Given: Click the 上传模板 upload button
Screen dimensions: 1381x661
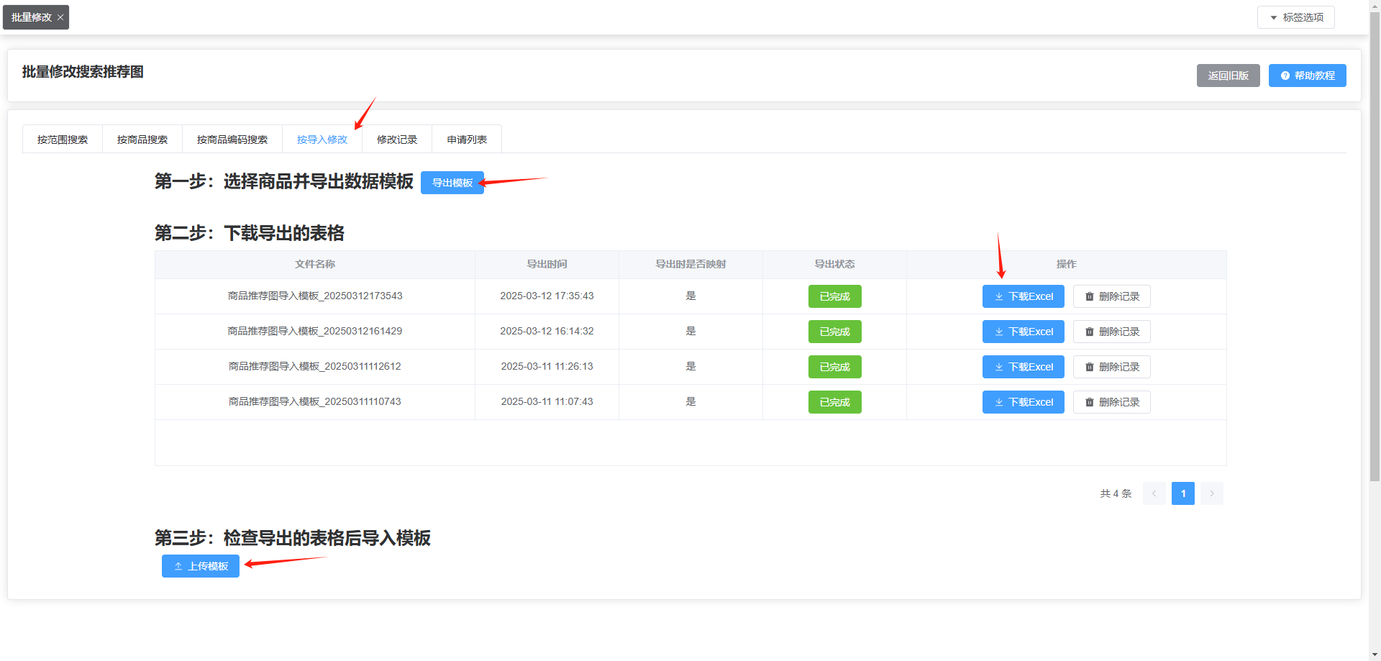Looking at the screenshot, I should 201,566.
